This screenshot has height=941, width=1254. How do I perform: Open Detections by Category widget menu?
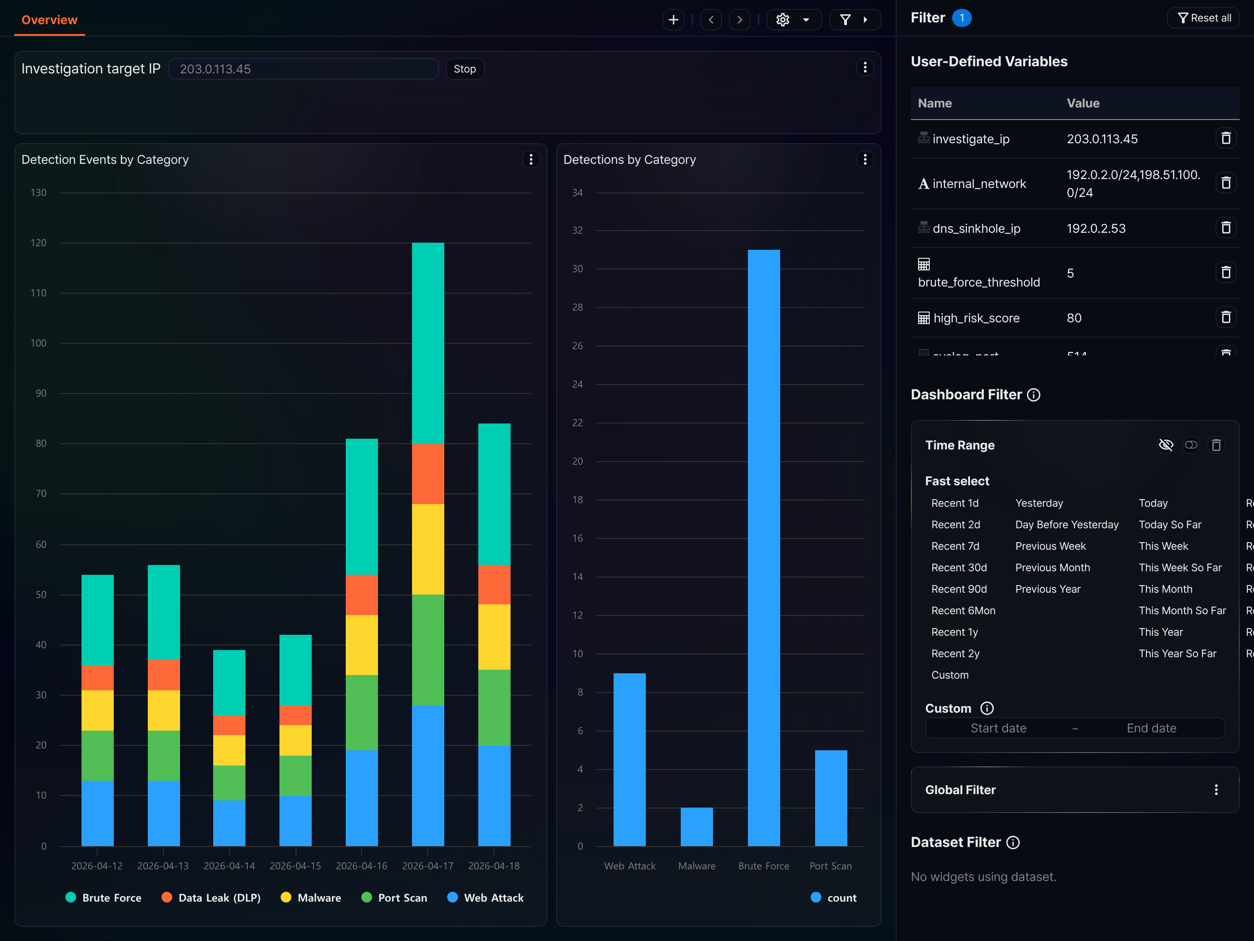click(x=864, y=160)
